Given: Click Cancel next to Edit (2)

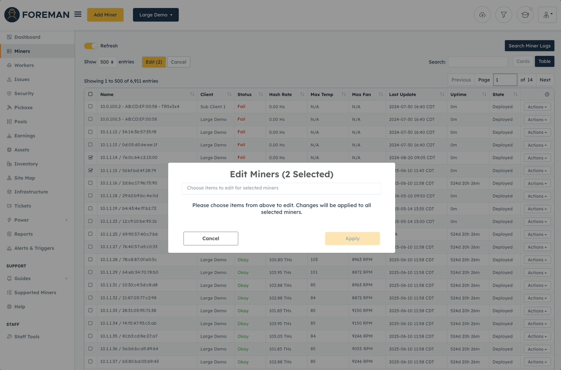Looking at the screenshot, I should 178,62.
